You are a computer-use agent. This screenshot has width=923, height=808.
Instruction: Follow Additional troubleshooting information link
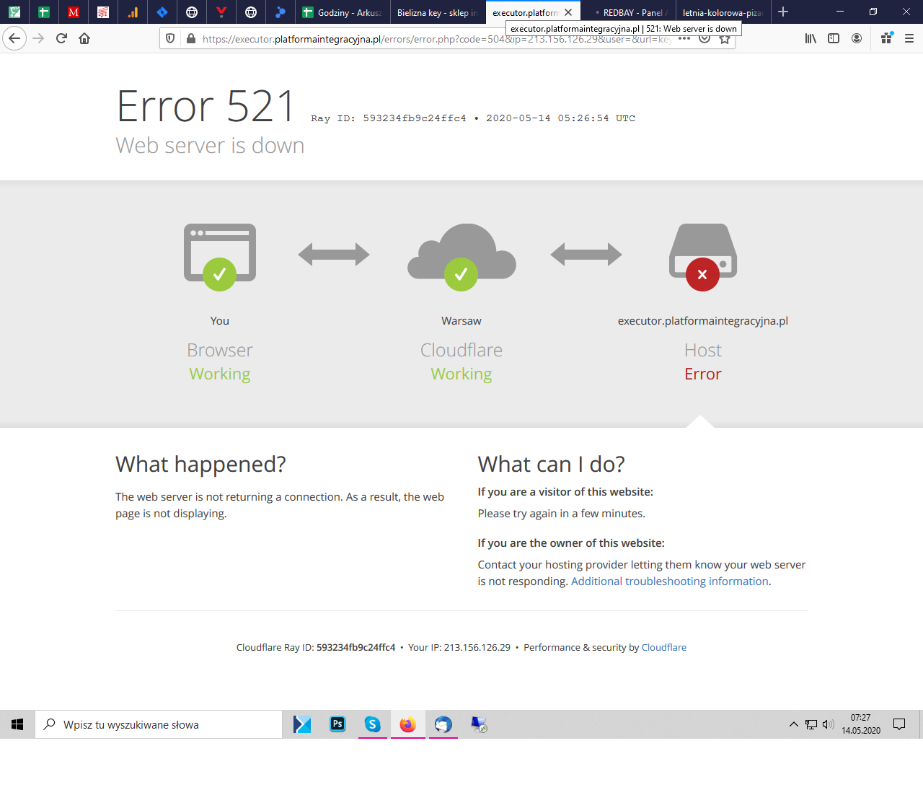[669, 581]
